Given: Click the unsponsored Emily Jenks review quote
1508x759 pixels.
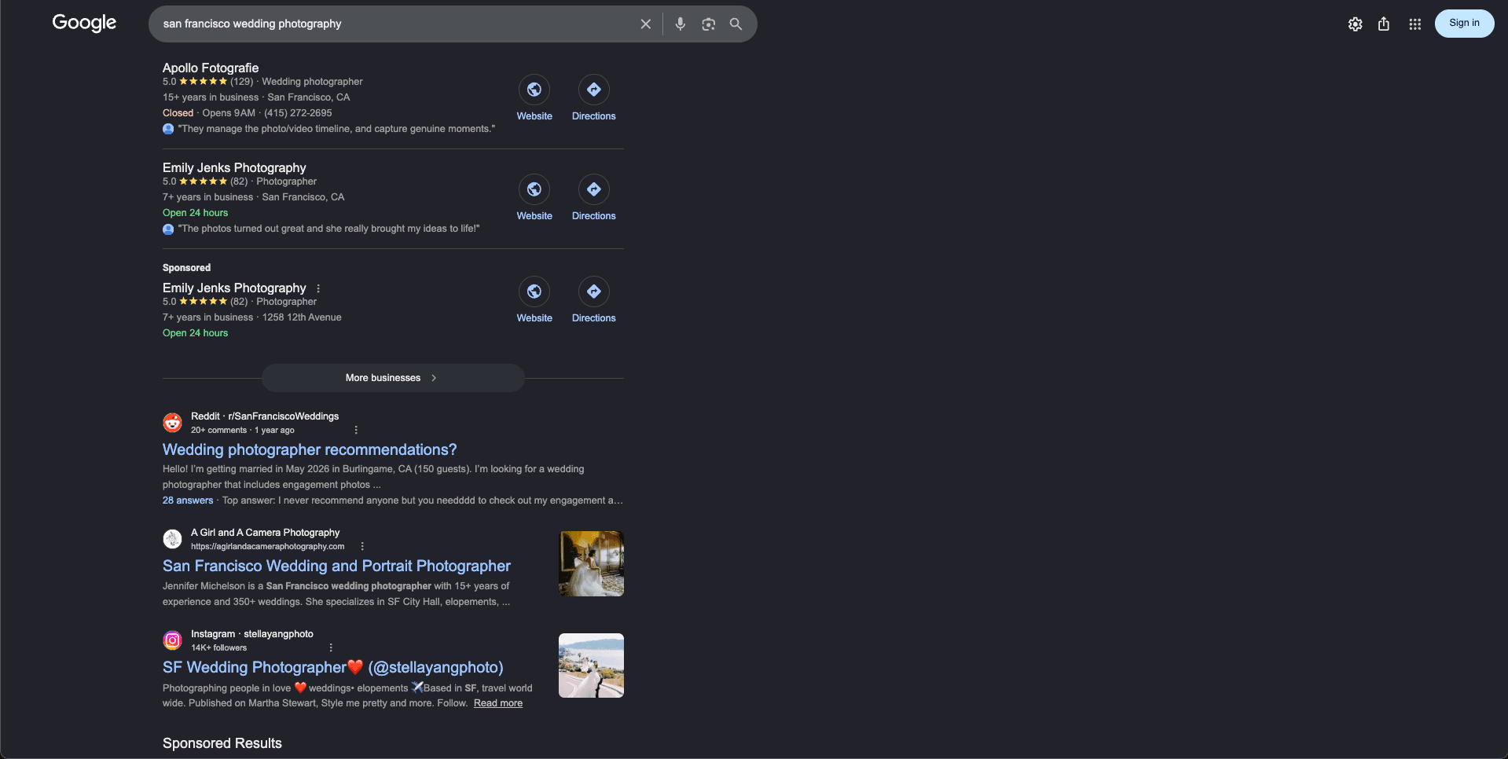Looking at the screenshot, I should pos(328,229).
